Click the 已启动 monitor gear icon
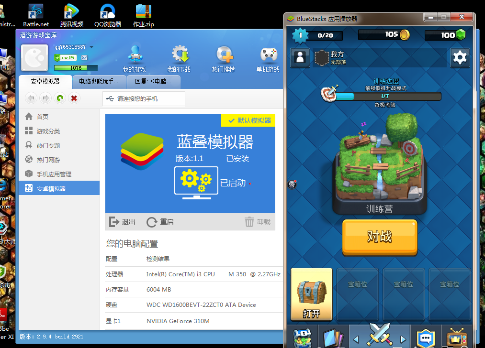This screenshot has width=485, height=348. tap(196, 183)
